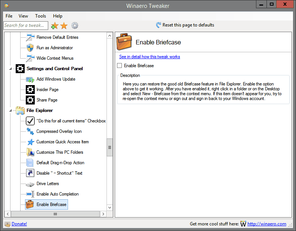The width and height of the screenshot is (296, 231).
Task: Open the File menu
Action: coord(9,16)
